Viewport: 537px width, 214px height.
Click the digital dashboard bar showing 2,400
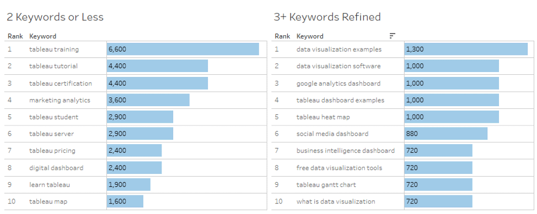[x=135, y=167]
